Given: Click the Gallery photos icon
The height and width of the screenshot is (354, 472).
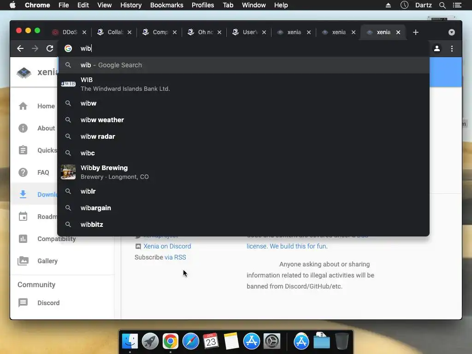Looking at the screenshot, I should (x=23, y=261).
